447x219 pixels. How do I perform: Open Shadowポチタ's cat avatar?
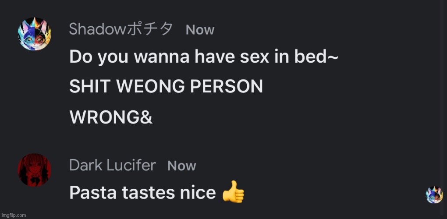click(x=34, y=34)
